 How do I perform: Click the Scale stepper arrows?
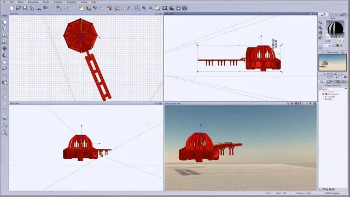[343, 41]
